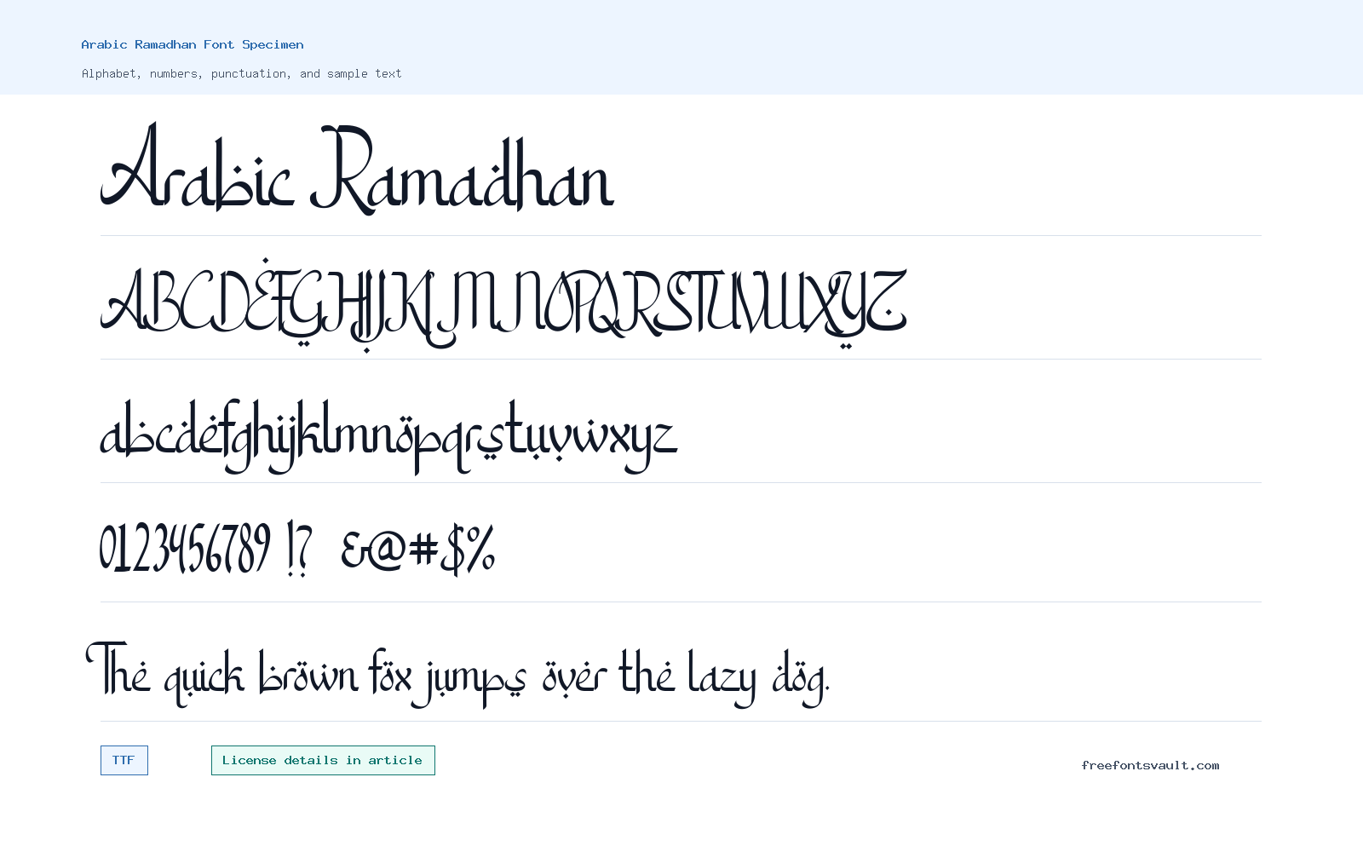Click the &@#$% symbols sample
The width and height of the screenshot is (1363, 852).
417,550
